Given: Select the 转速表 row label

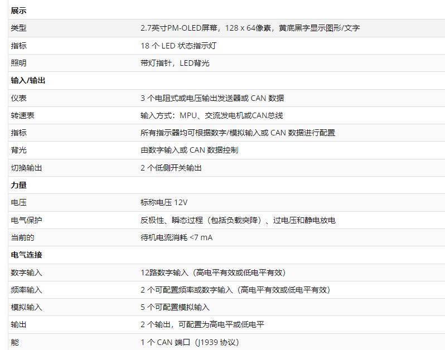Looking at the screenshot, I should tap(23, 115).
